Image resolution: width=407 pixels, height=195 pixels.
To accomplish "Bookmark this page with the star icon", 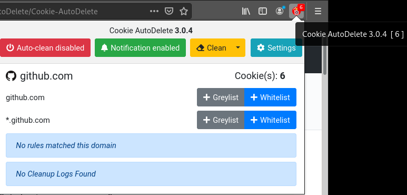I will (x=184, y=11).
